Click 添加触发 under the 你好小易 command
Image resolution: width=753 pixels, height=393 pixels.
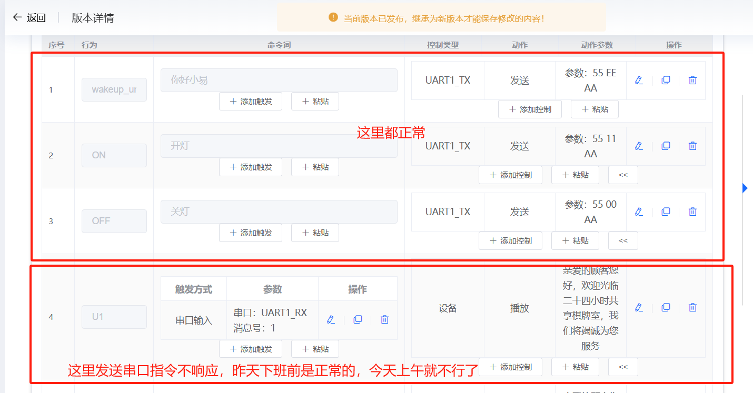(x=251, y=101)
